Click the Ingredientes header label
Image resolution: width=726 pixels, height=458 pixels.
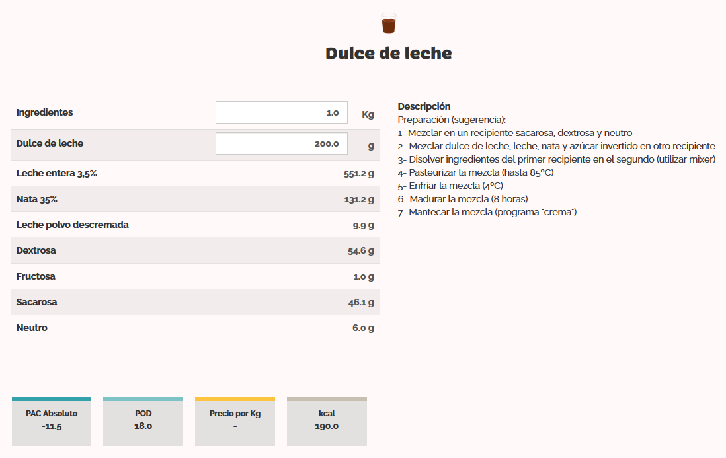45,112
